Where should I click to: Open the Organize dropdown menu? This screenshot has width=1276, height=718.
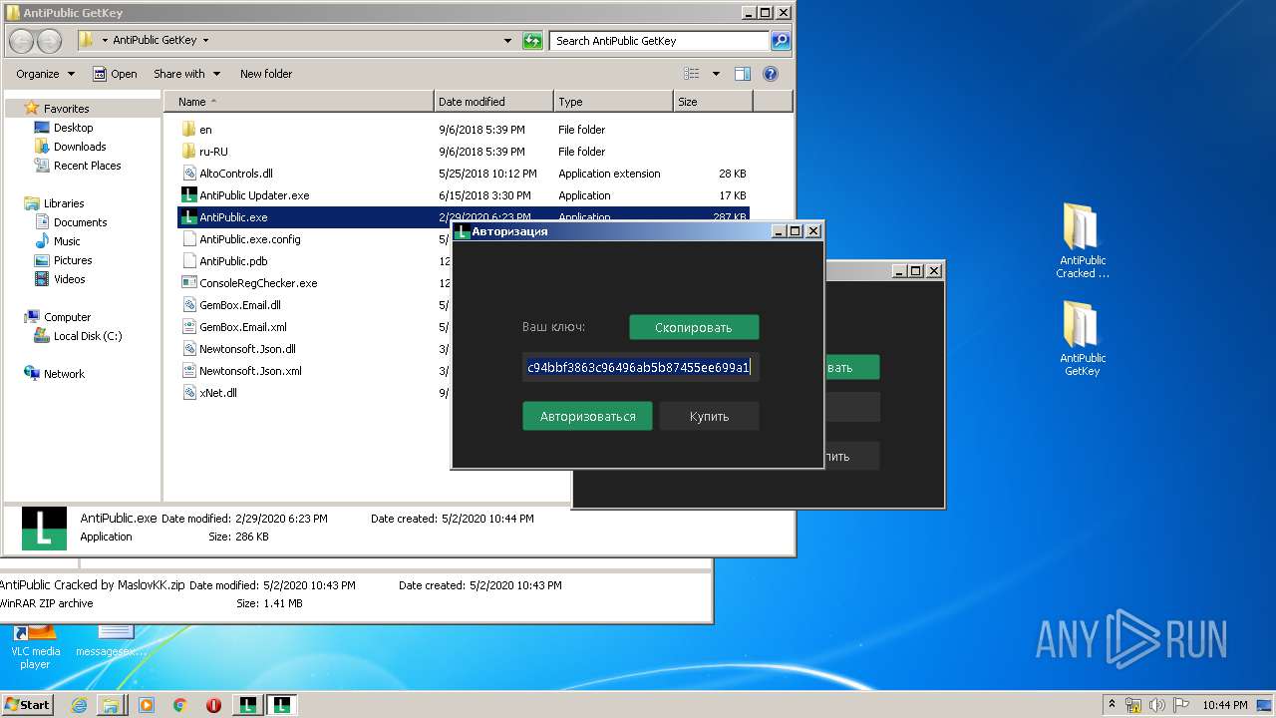45,74
